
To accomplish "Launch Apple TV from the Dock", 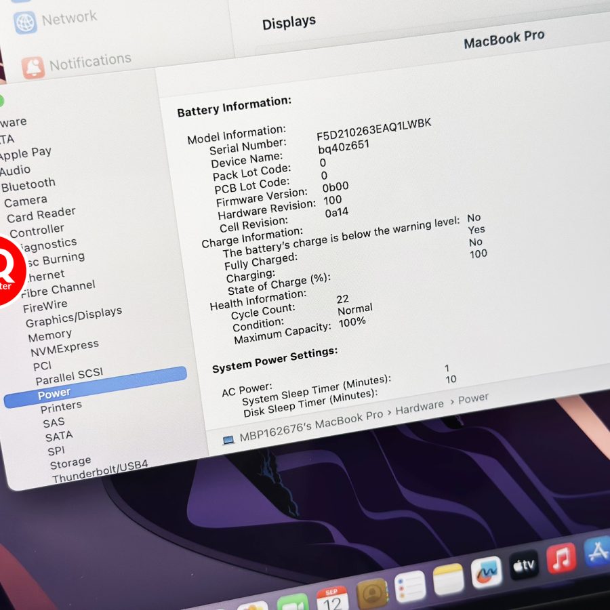I will (524, 565).
